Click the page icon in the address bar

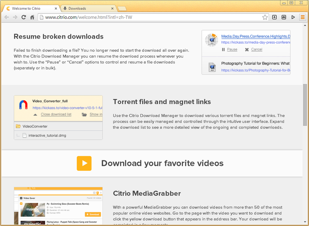[x=42, y=17]
